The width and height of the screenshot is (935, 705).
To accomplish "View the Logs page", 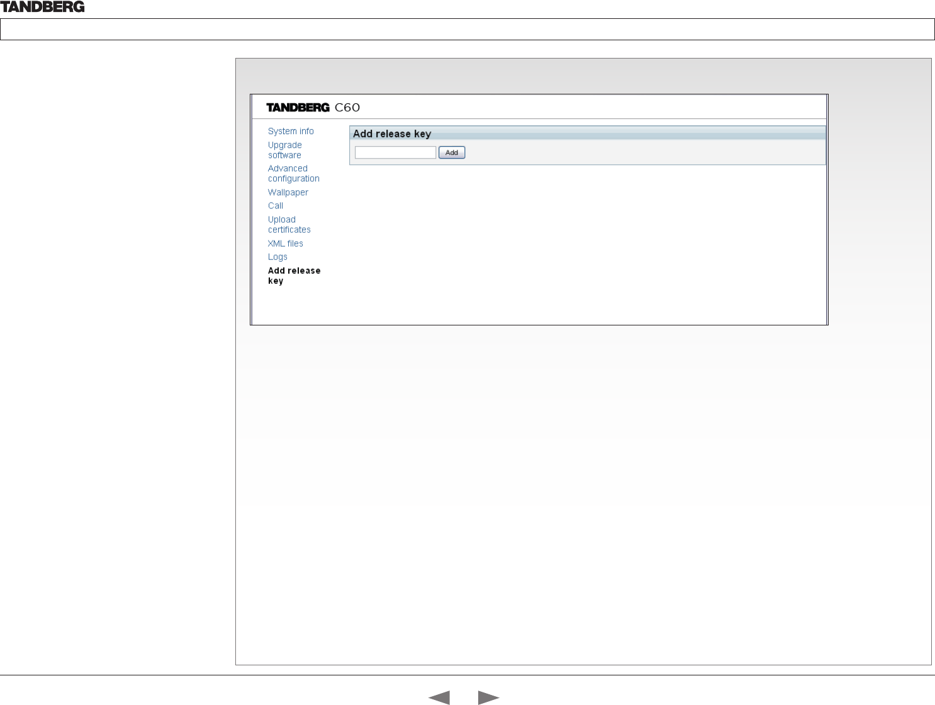I will pyautogui.click(x=277, y=257).
